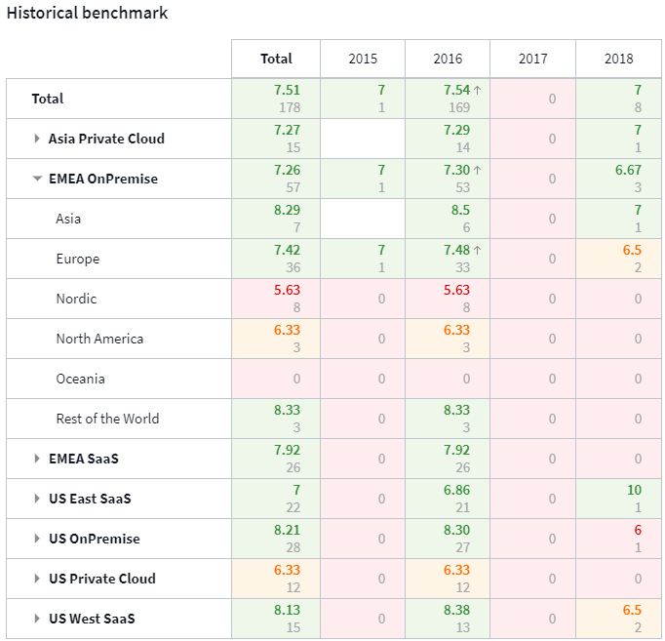
Task: Expand the US OnPremise row
Action: point(37,539)
